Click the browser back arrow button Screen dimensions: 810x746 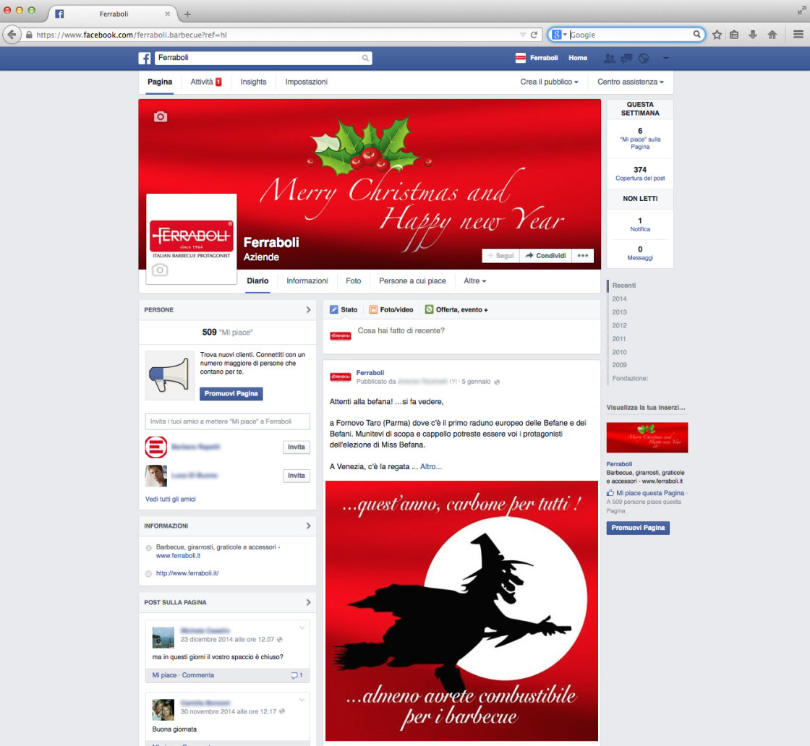[x=12, y=35]
